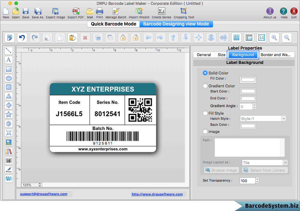Image resolution: width=300 pixels, height=211 pixels.
Task: Select the Image background option
Action: [205, 131]
